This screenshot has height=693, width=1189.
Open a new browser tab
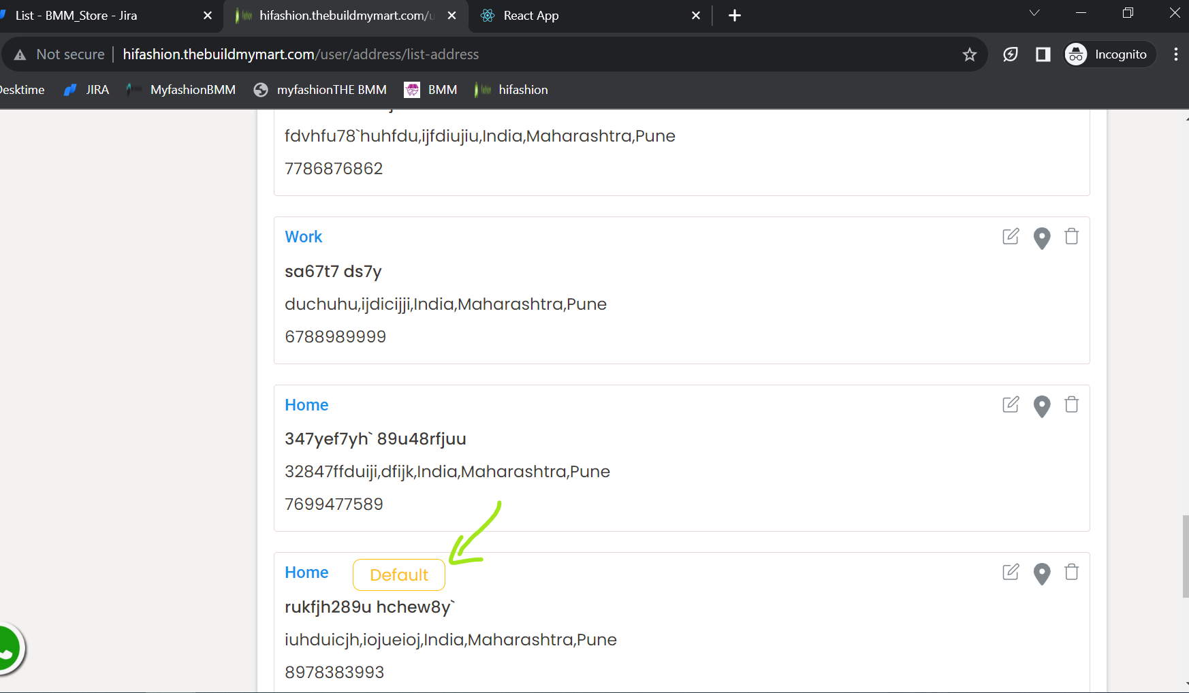[735, 16]
